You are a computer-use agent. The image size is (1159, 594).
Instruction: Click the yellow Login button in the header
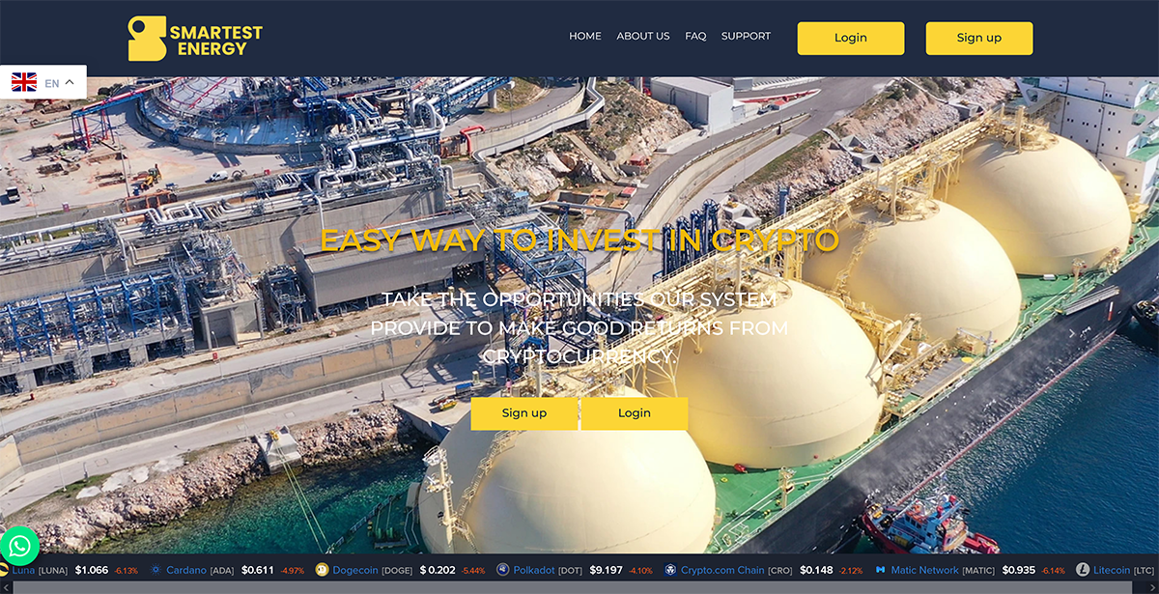(850, 38)
